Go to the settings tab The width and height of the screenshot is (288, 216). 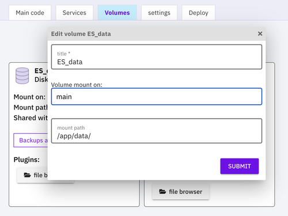[x=159, y=13]
